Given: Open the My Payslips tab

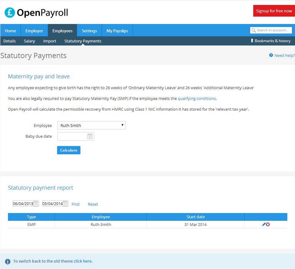Looking at the screenshot, I should (117, 30).
